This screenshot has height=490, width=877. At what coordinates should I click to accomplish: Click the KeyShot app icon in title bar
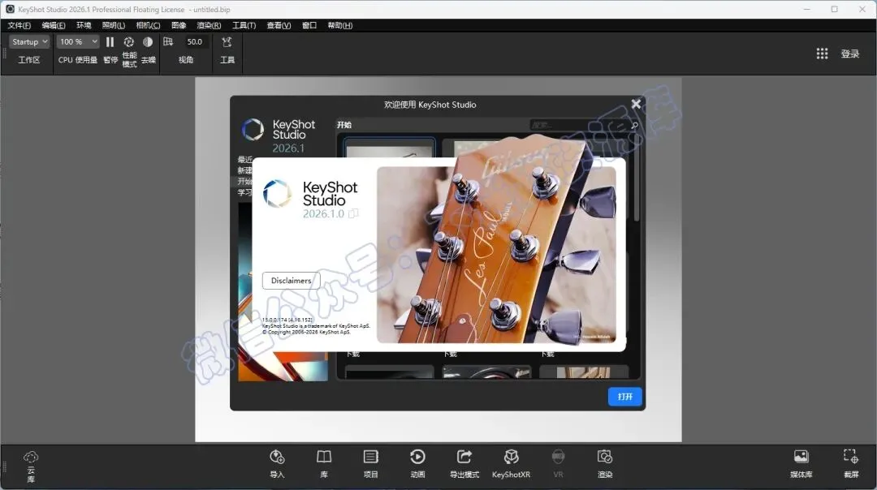(x=10, y=9)
